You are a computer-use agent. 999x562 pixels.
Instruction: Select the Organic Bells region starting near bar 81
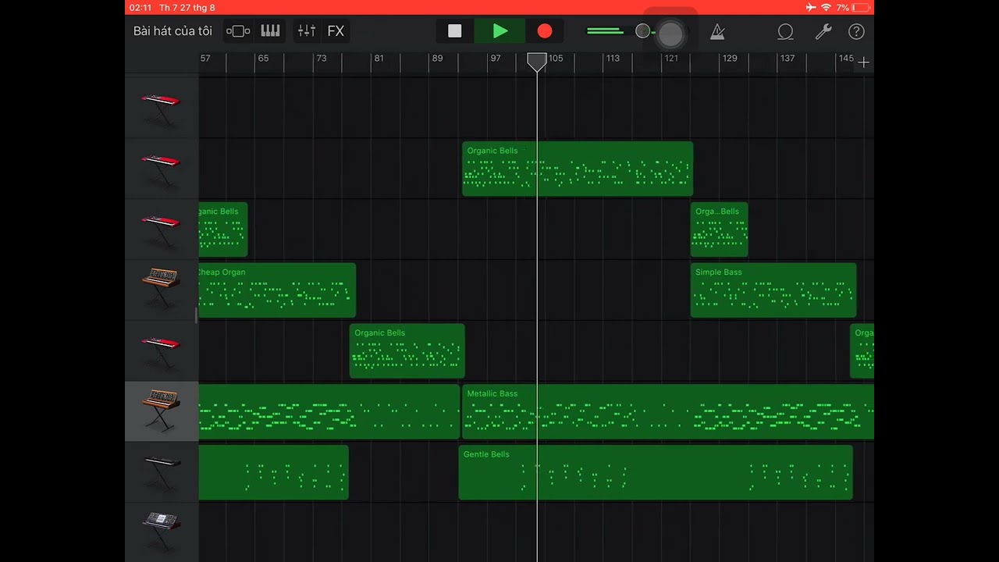(407, 351)
